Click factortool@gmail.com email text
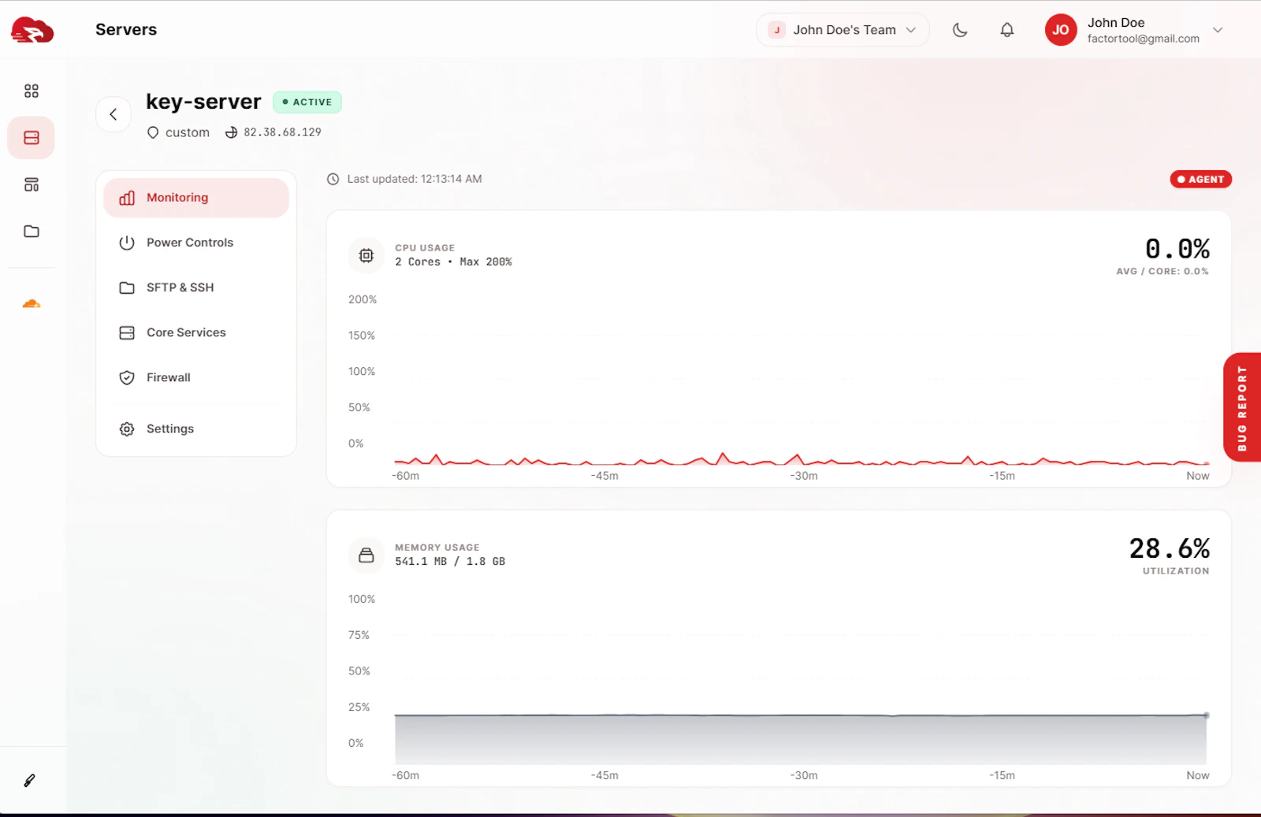The height and width of the screenshot is (817, 1261). [1144, 39]
